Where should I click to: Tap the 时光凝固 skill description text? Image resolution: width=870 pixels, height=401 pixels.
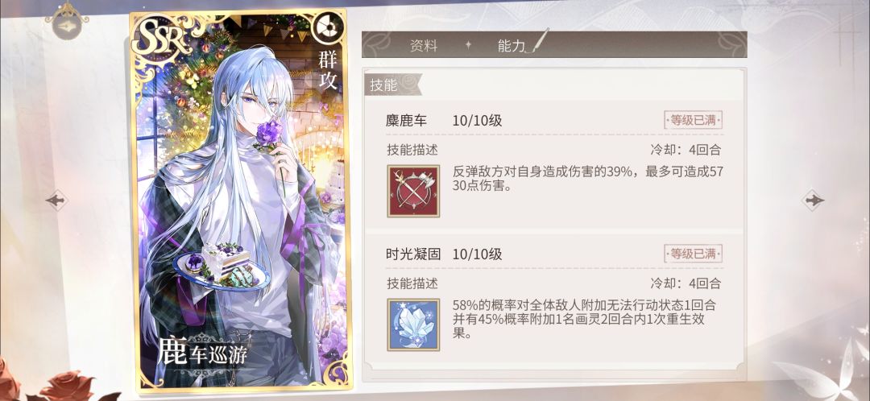(x=584, y=320)
